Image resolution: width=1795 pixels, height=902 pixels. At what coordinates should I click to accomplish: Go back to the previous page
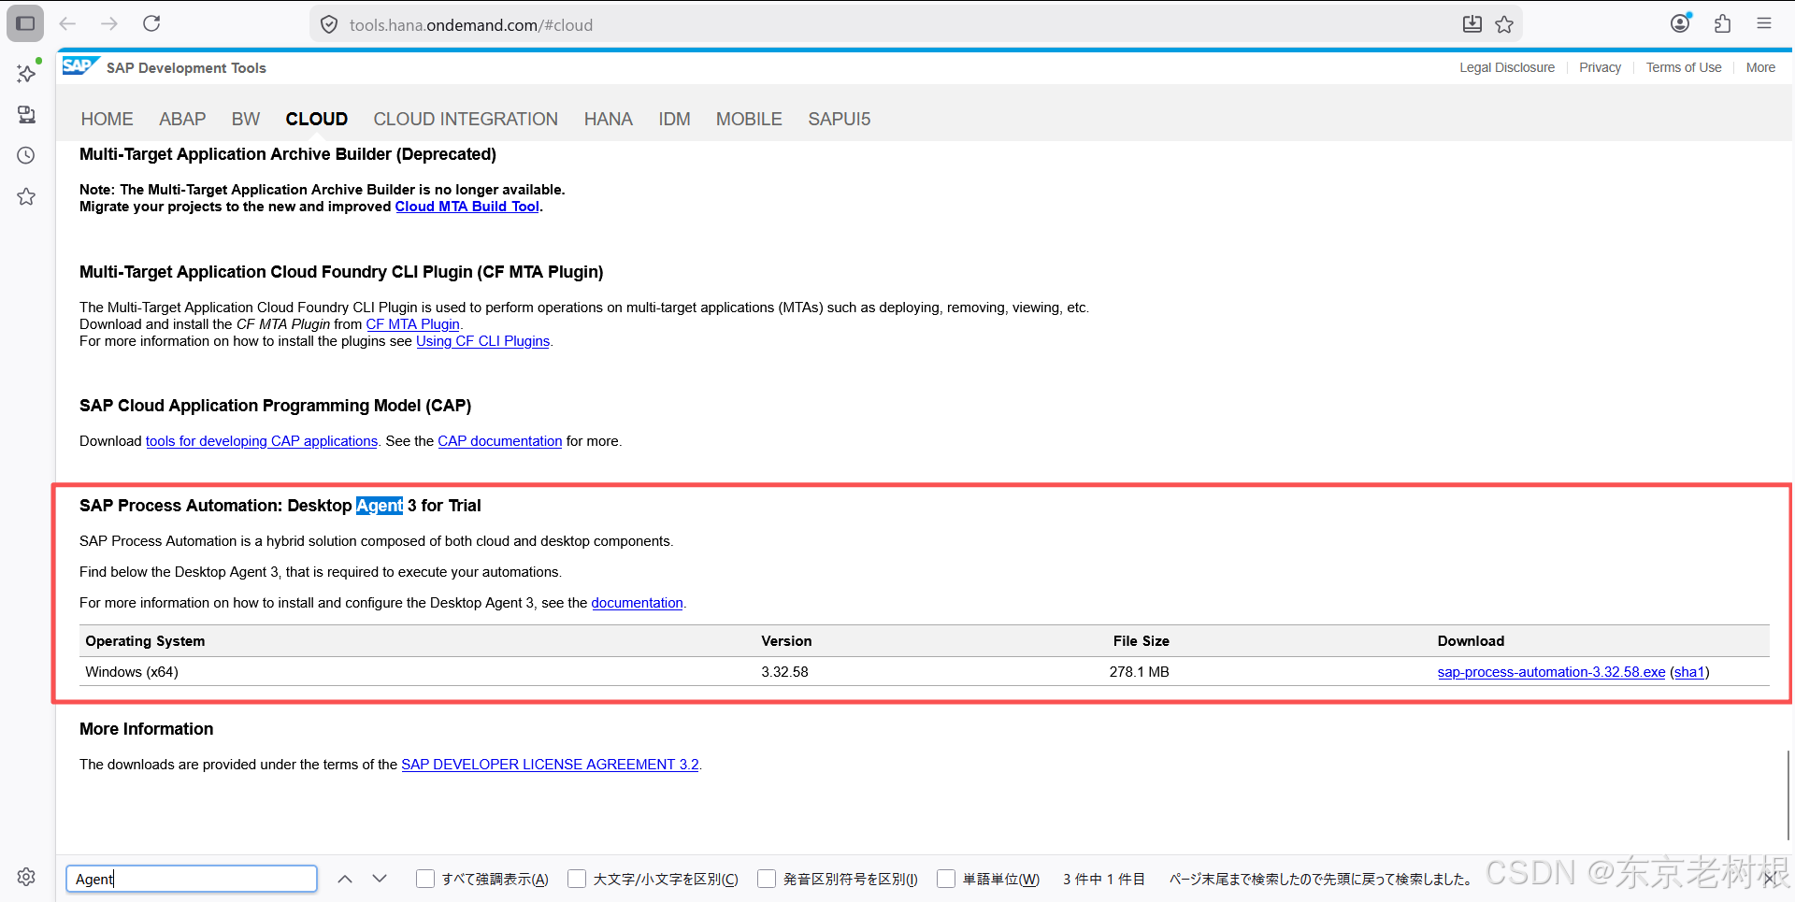pyautogui.click(x=67, y=23)
